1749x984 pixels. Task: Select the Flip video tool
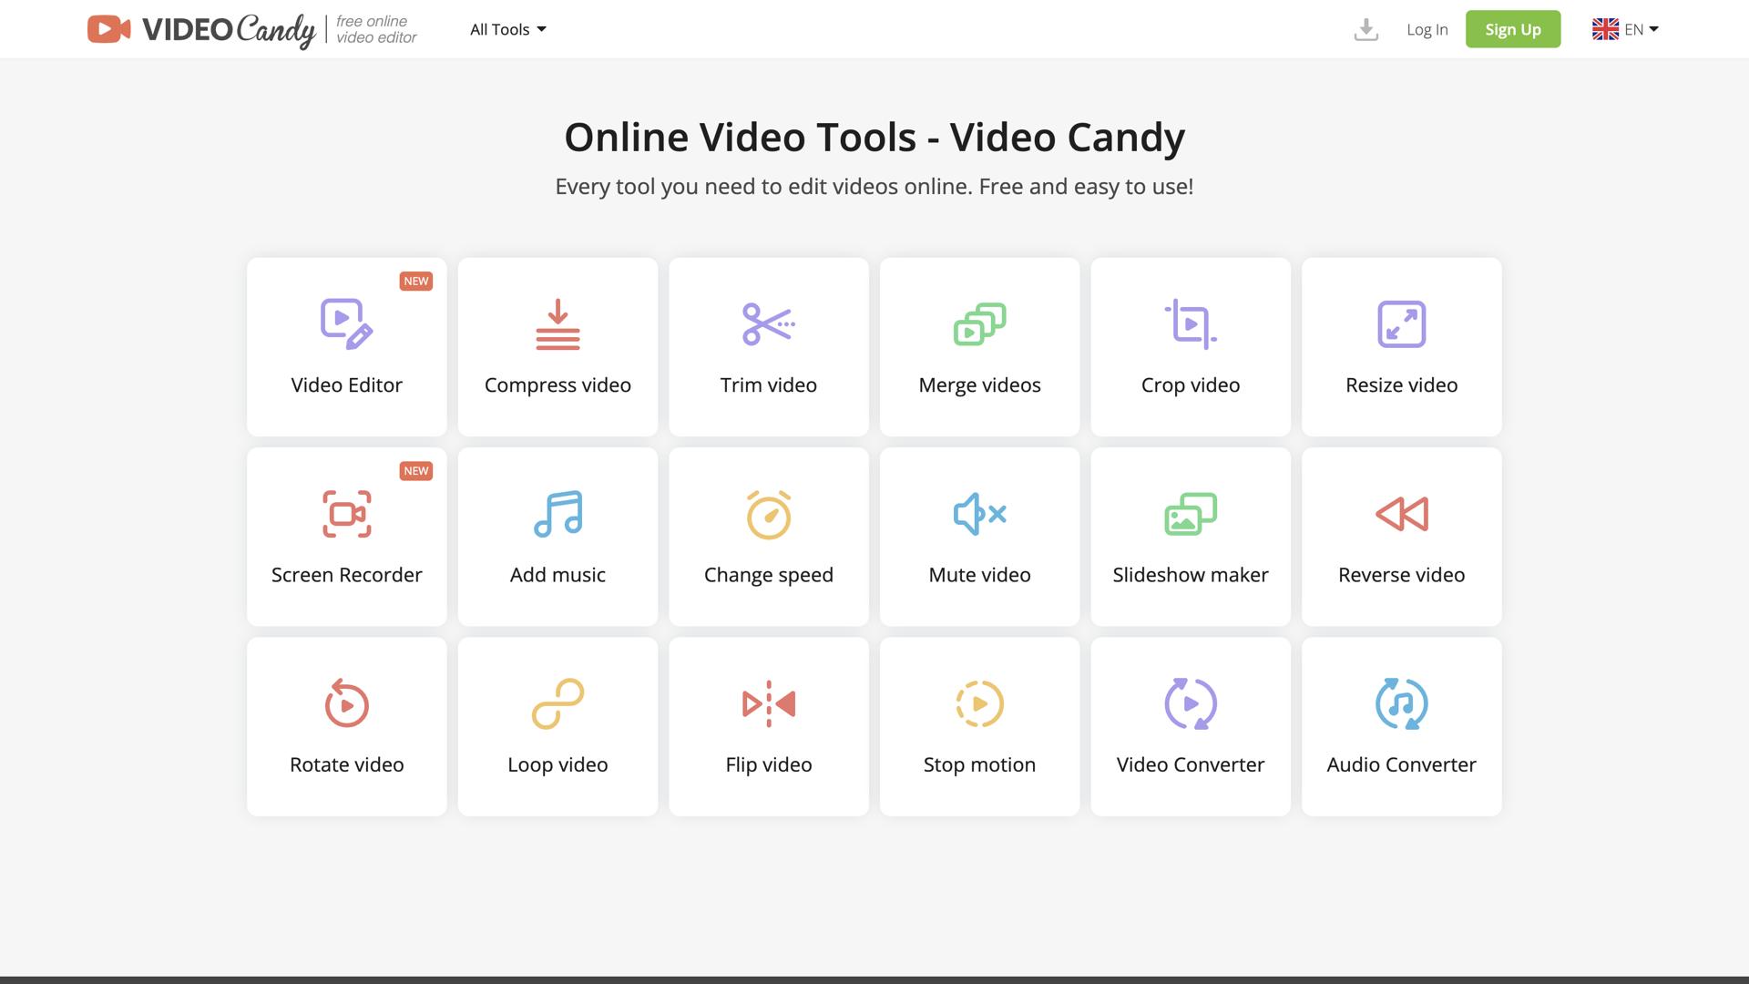point(769,726)
